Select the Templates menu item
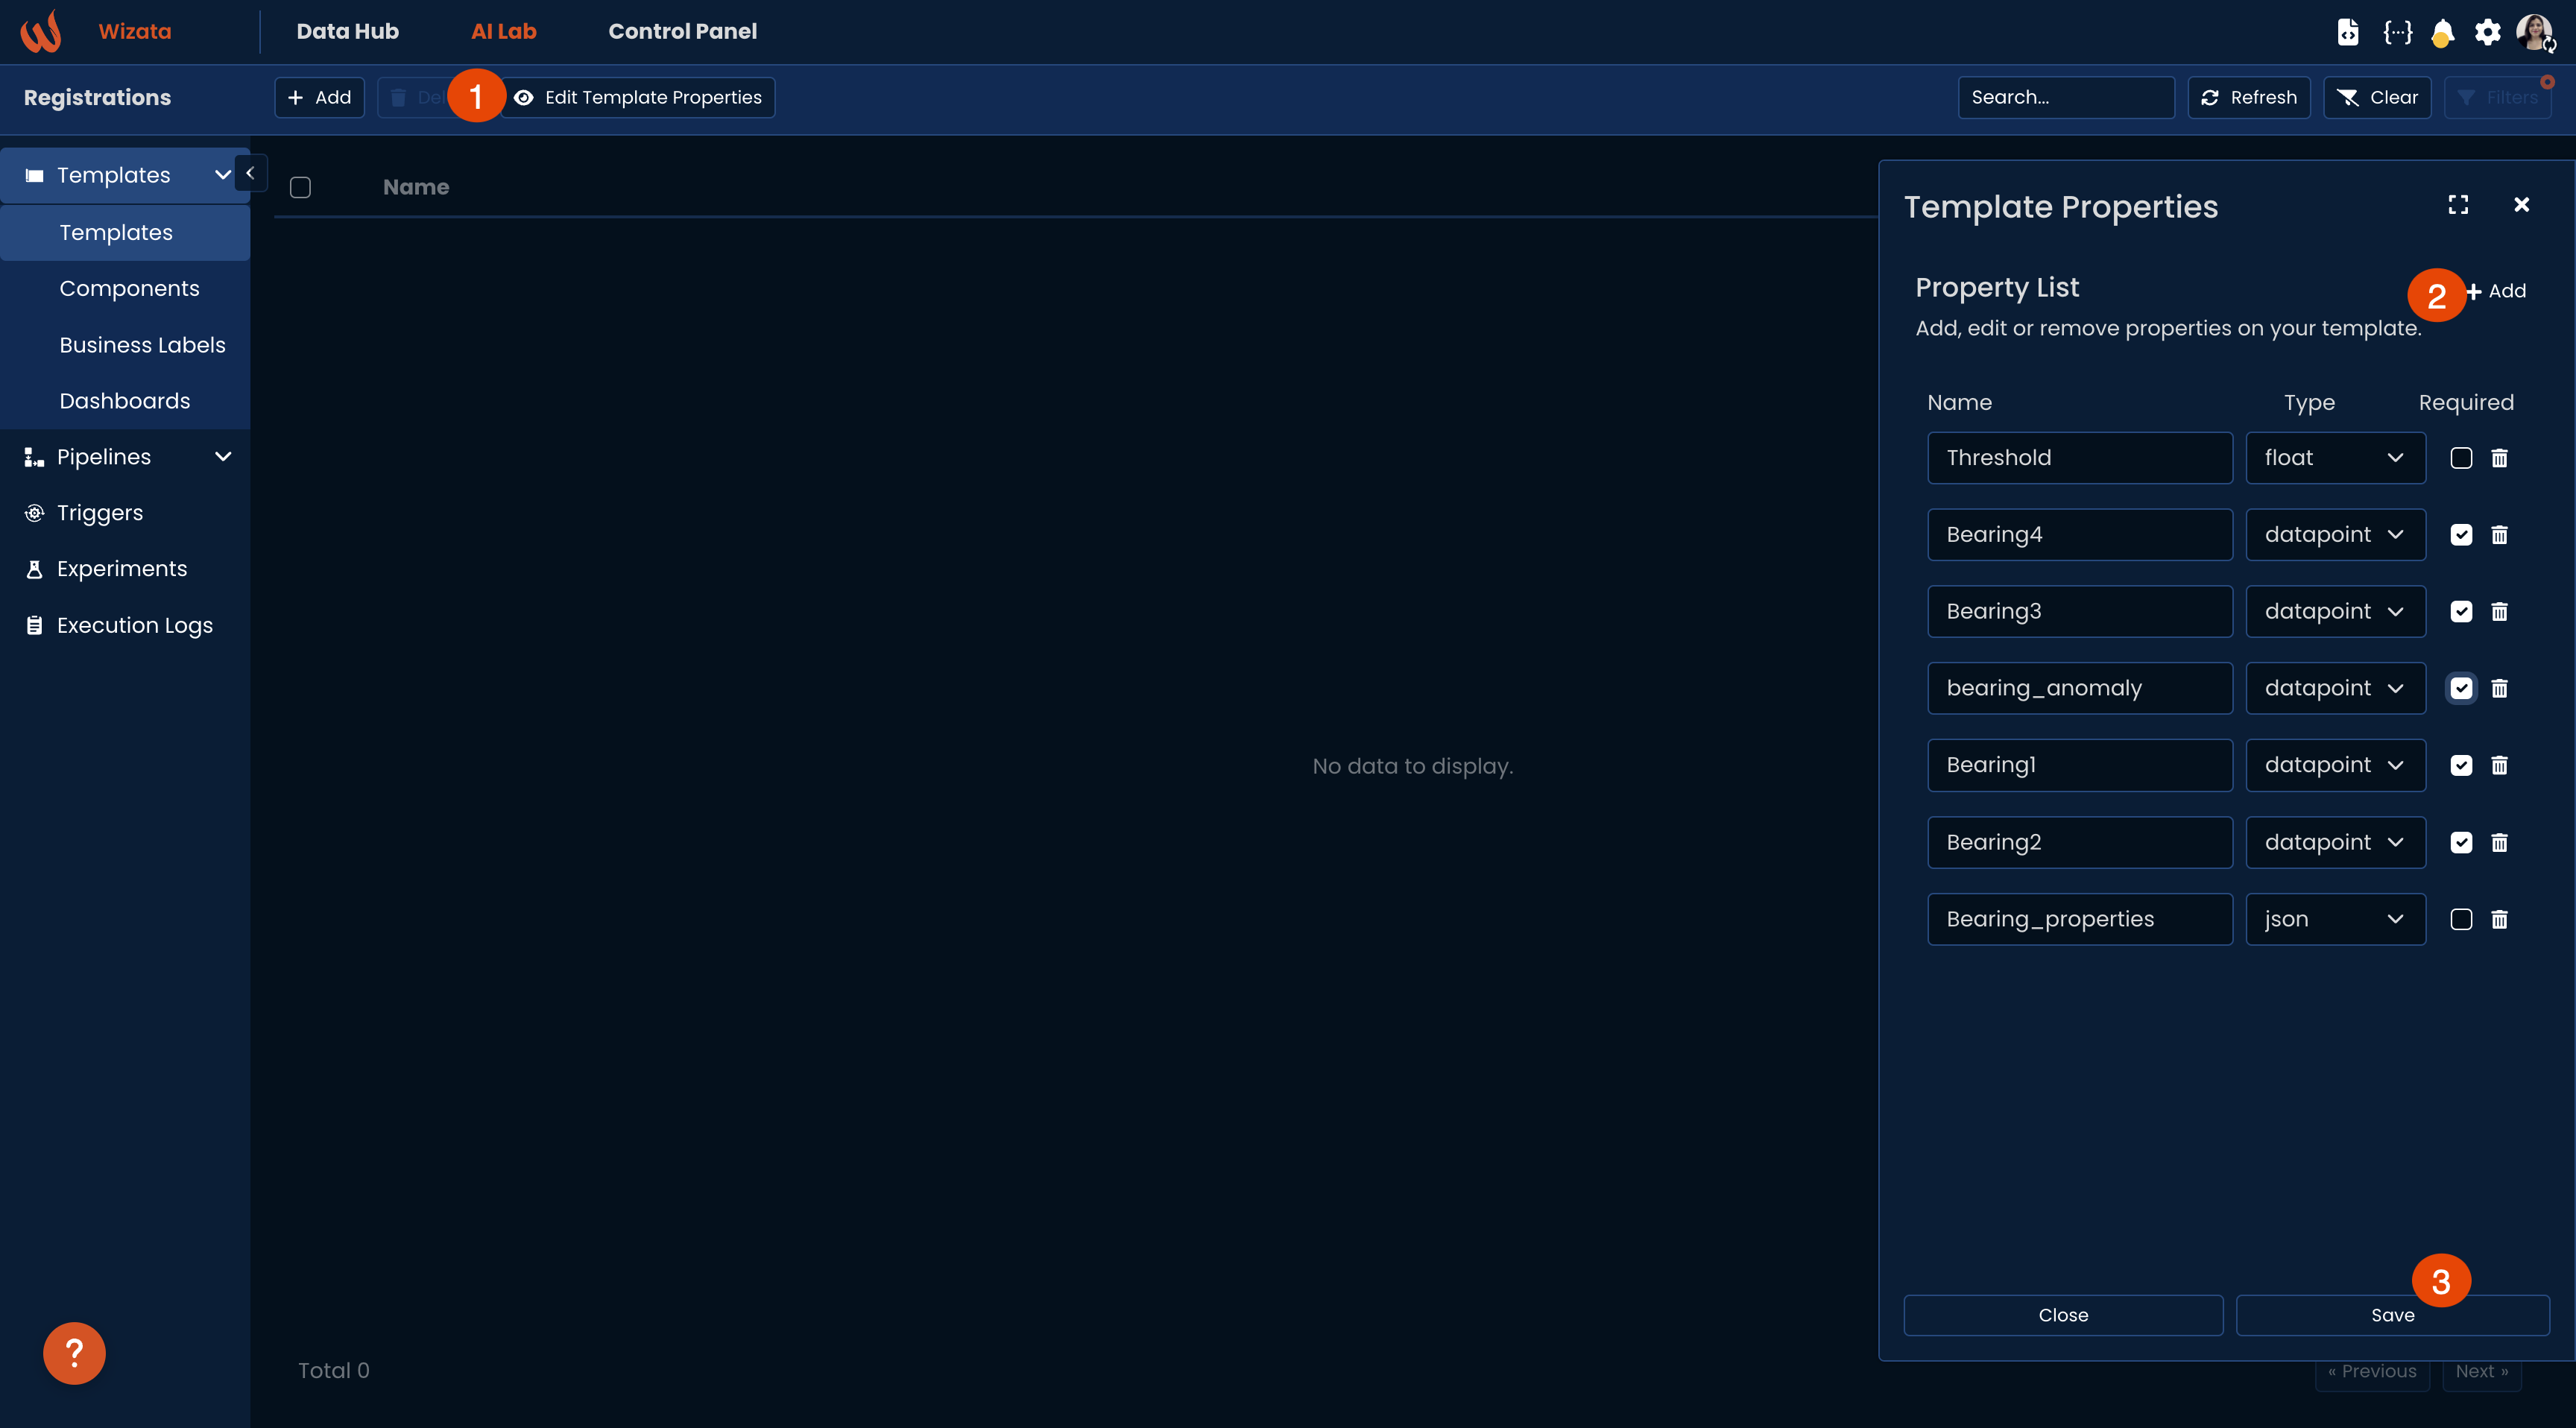Screen dimensions: 2576x1428 tap(114, 232)
